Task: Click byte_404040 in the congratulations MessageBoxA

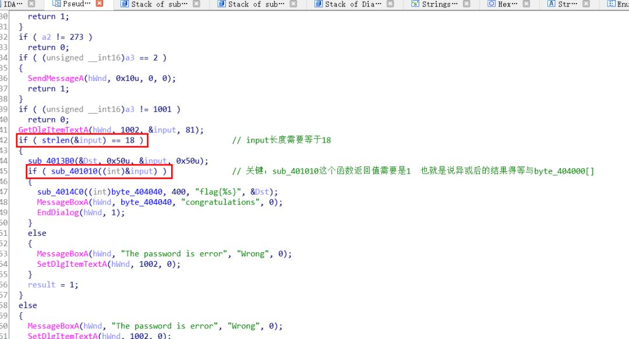Action: pos(146,202)
